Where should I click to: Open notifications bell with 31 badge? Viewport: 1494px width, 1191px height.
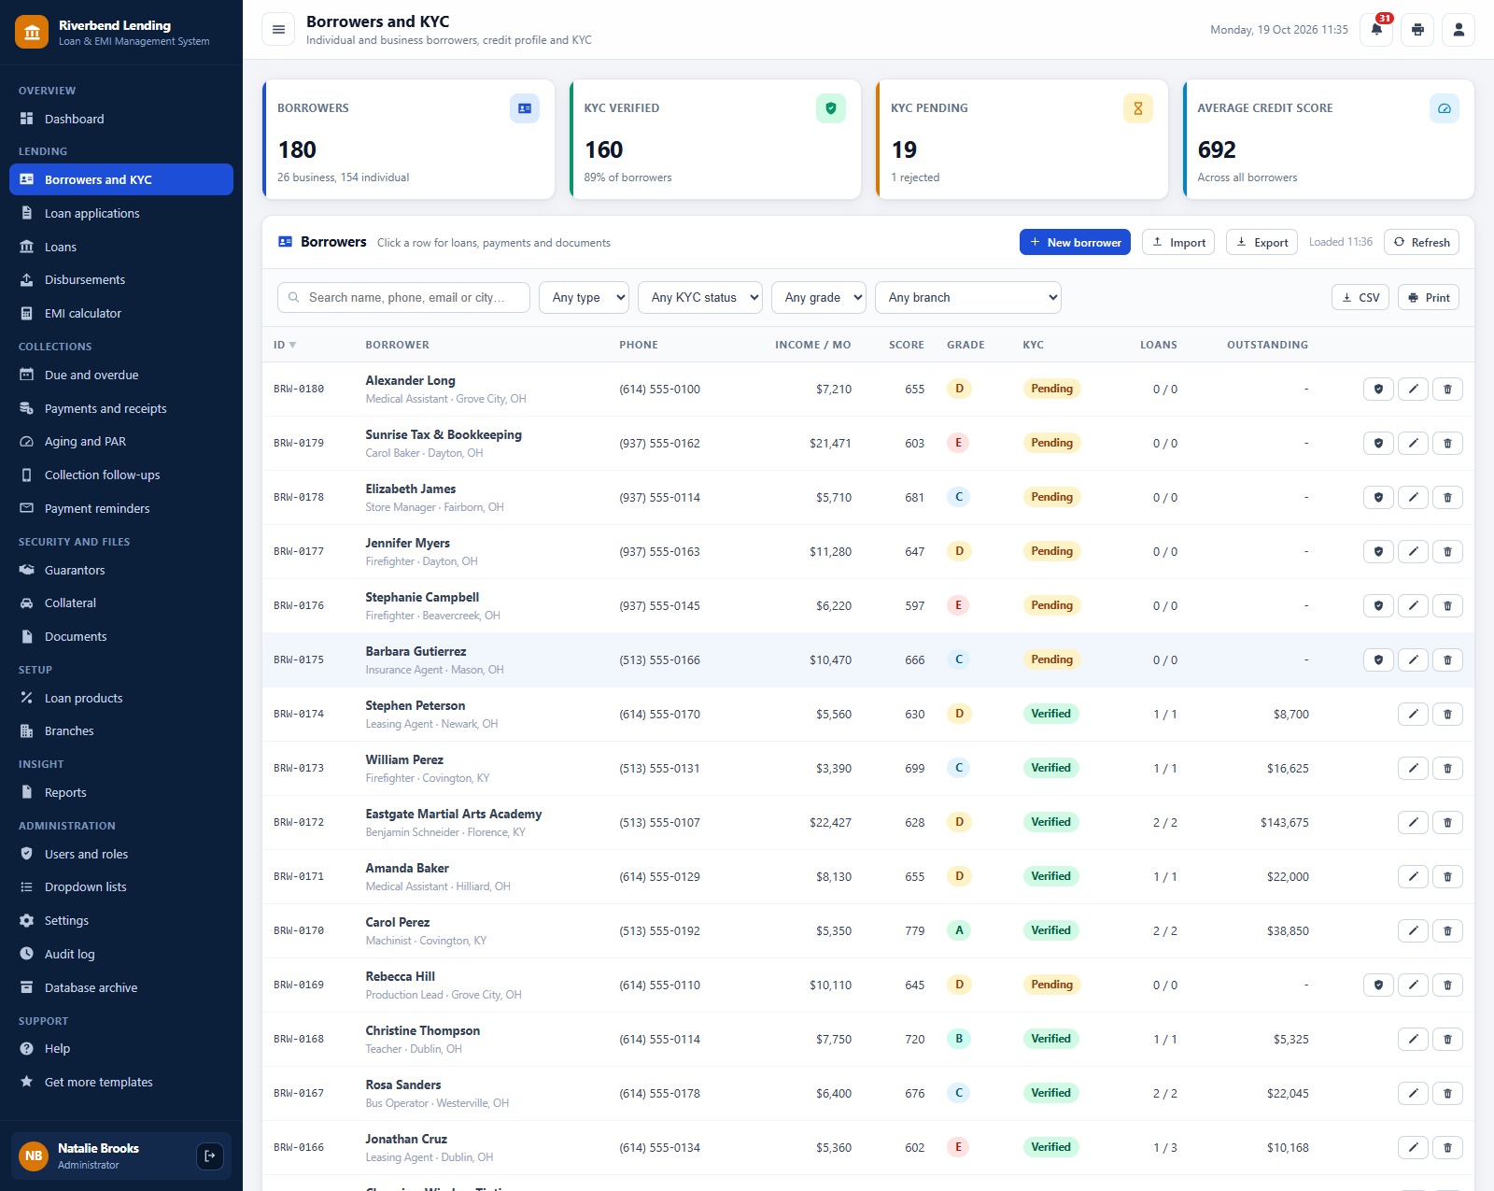pos(1376,30)
